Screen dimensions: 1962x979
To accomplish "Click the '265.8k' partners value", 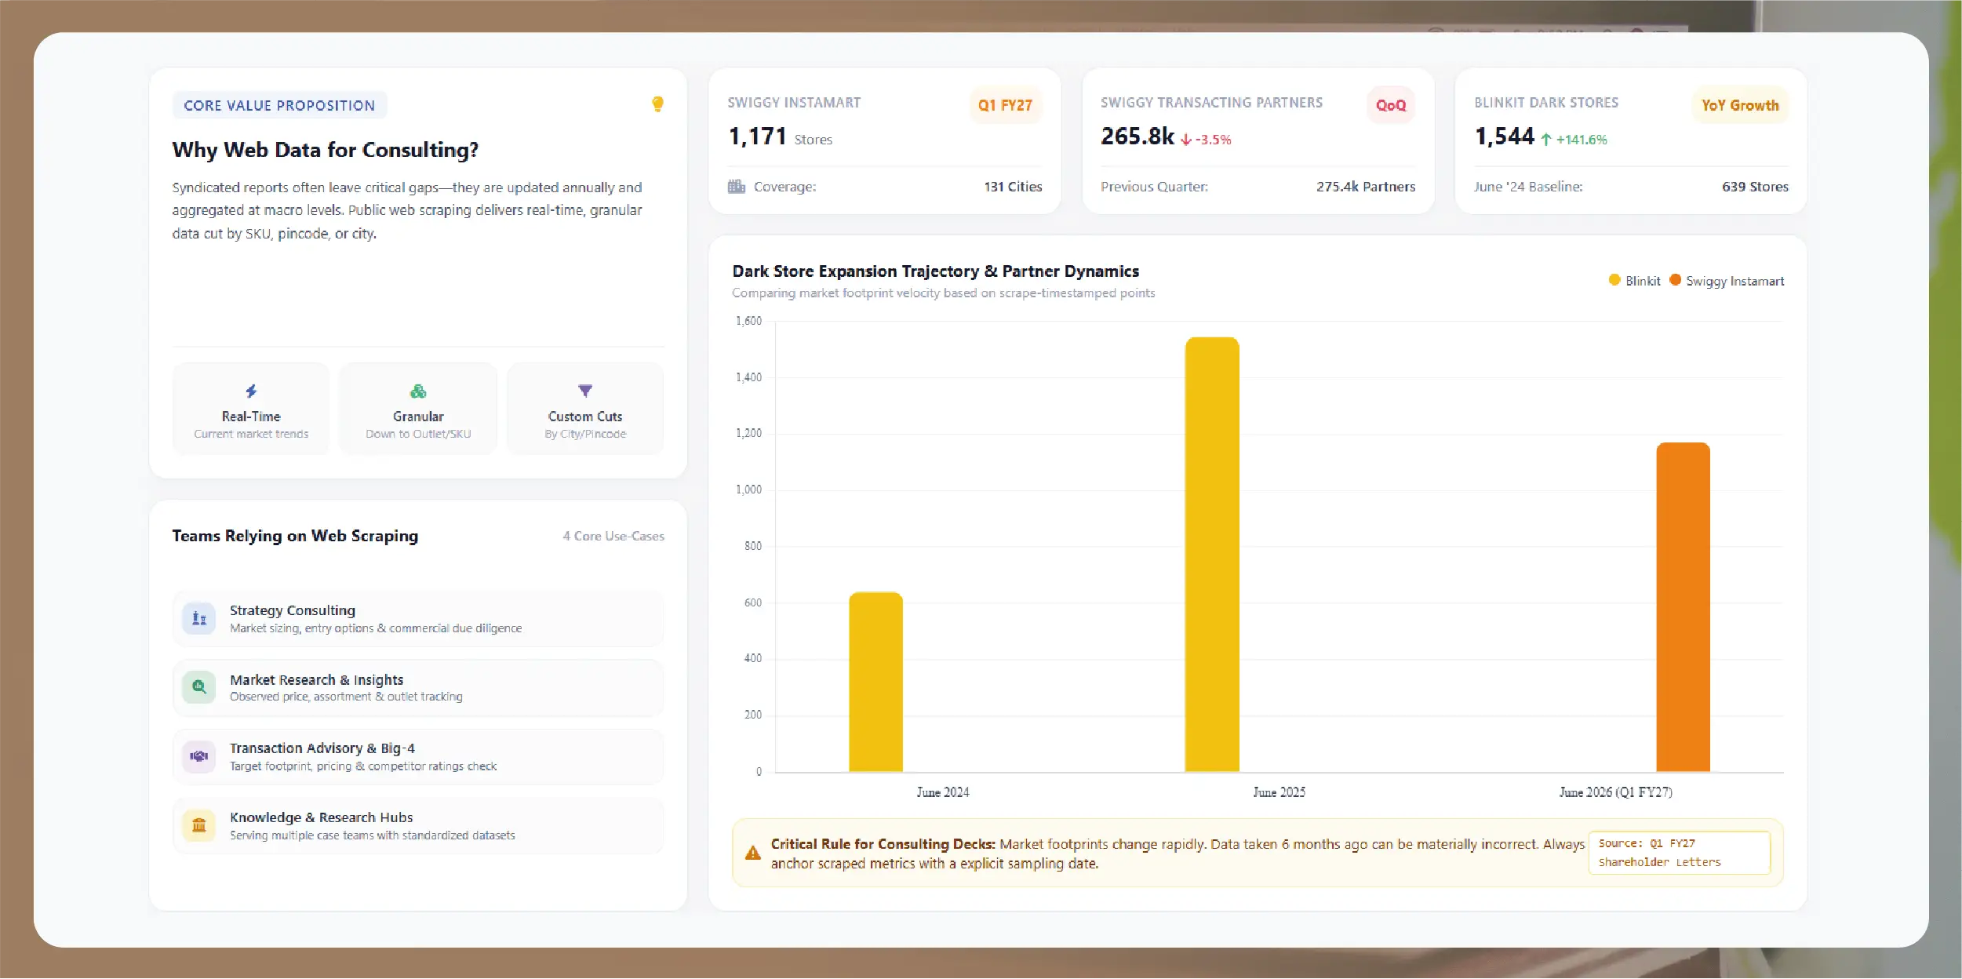I will (1138, 136).
